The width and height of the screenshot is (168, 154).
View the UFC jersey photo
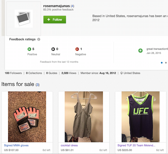(x=141, y=117)
